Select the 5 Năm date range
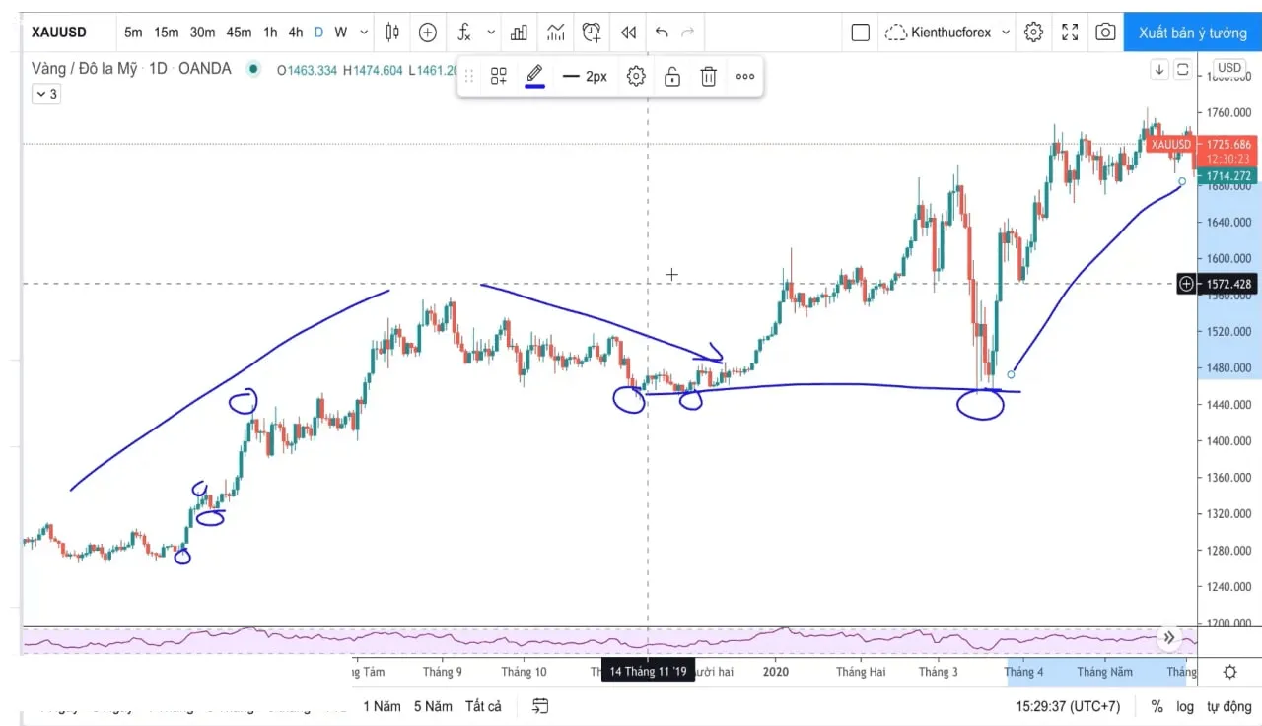This screenshot has height=726, width=1262. 433,706
